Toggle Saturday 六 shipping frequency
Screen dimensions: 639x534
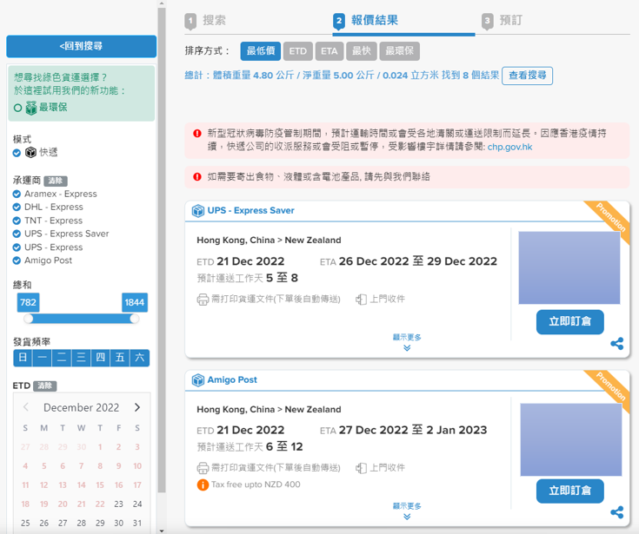[x=139, y=358]
